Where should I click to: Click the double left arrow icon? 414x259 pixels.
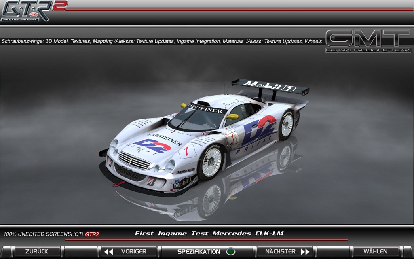[108, 252]
